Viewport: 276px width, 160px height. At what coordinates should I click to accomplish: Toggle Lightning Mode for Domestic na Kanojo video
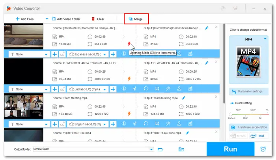coord(129,44)
